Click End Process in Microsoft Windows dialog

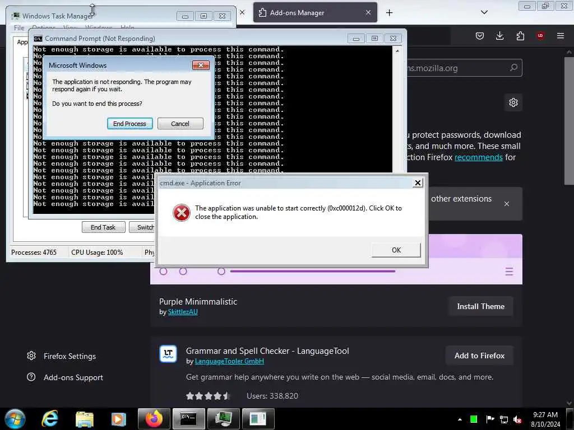tap(129, 124)
